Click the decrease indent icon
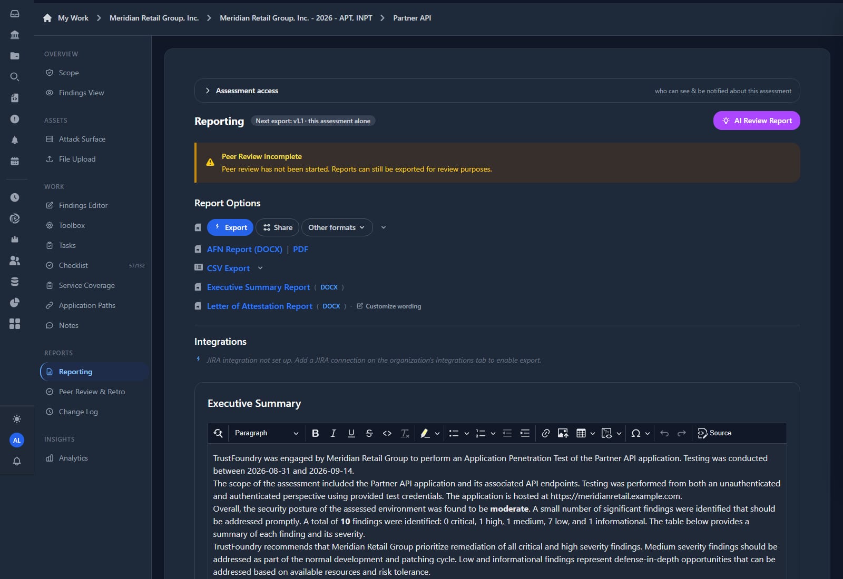Image resolution: width=843 pixels, height=579 pixels. tap(507, 433)
